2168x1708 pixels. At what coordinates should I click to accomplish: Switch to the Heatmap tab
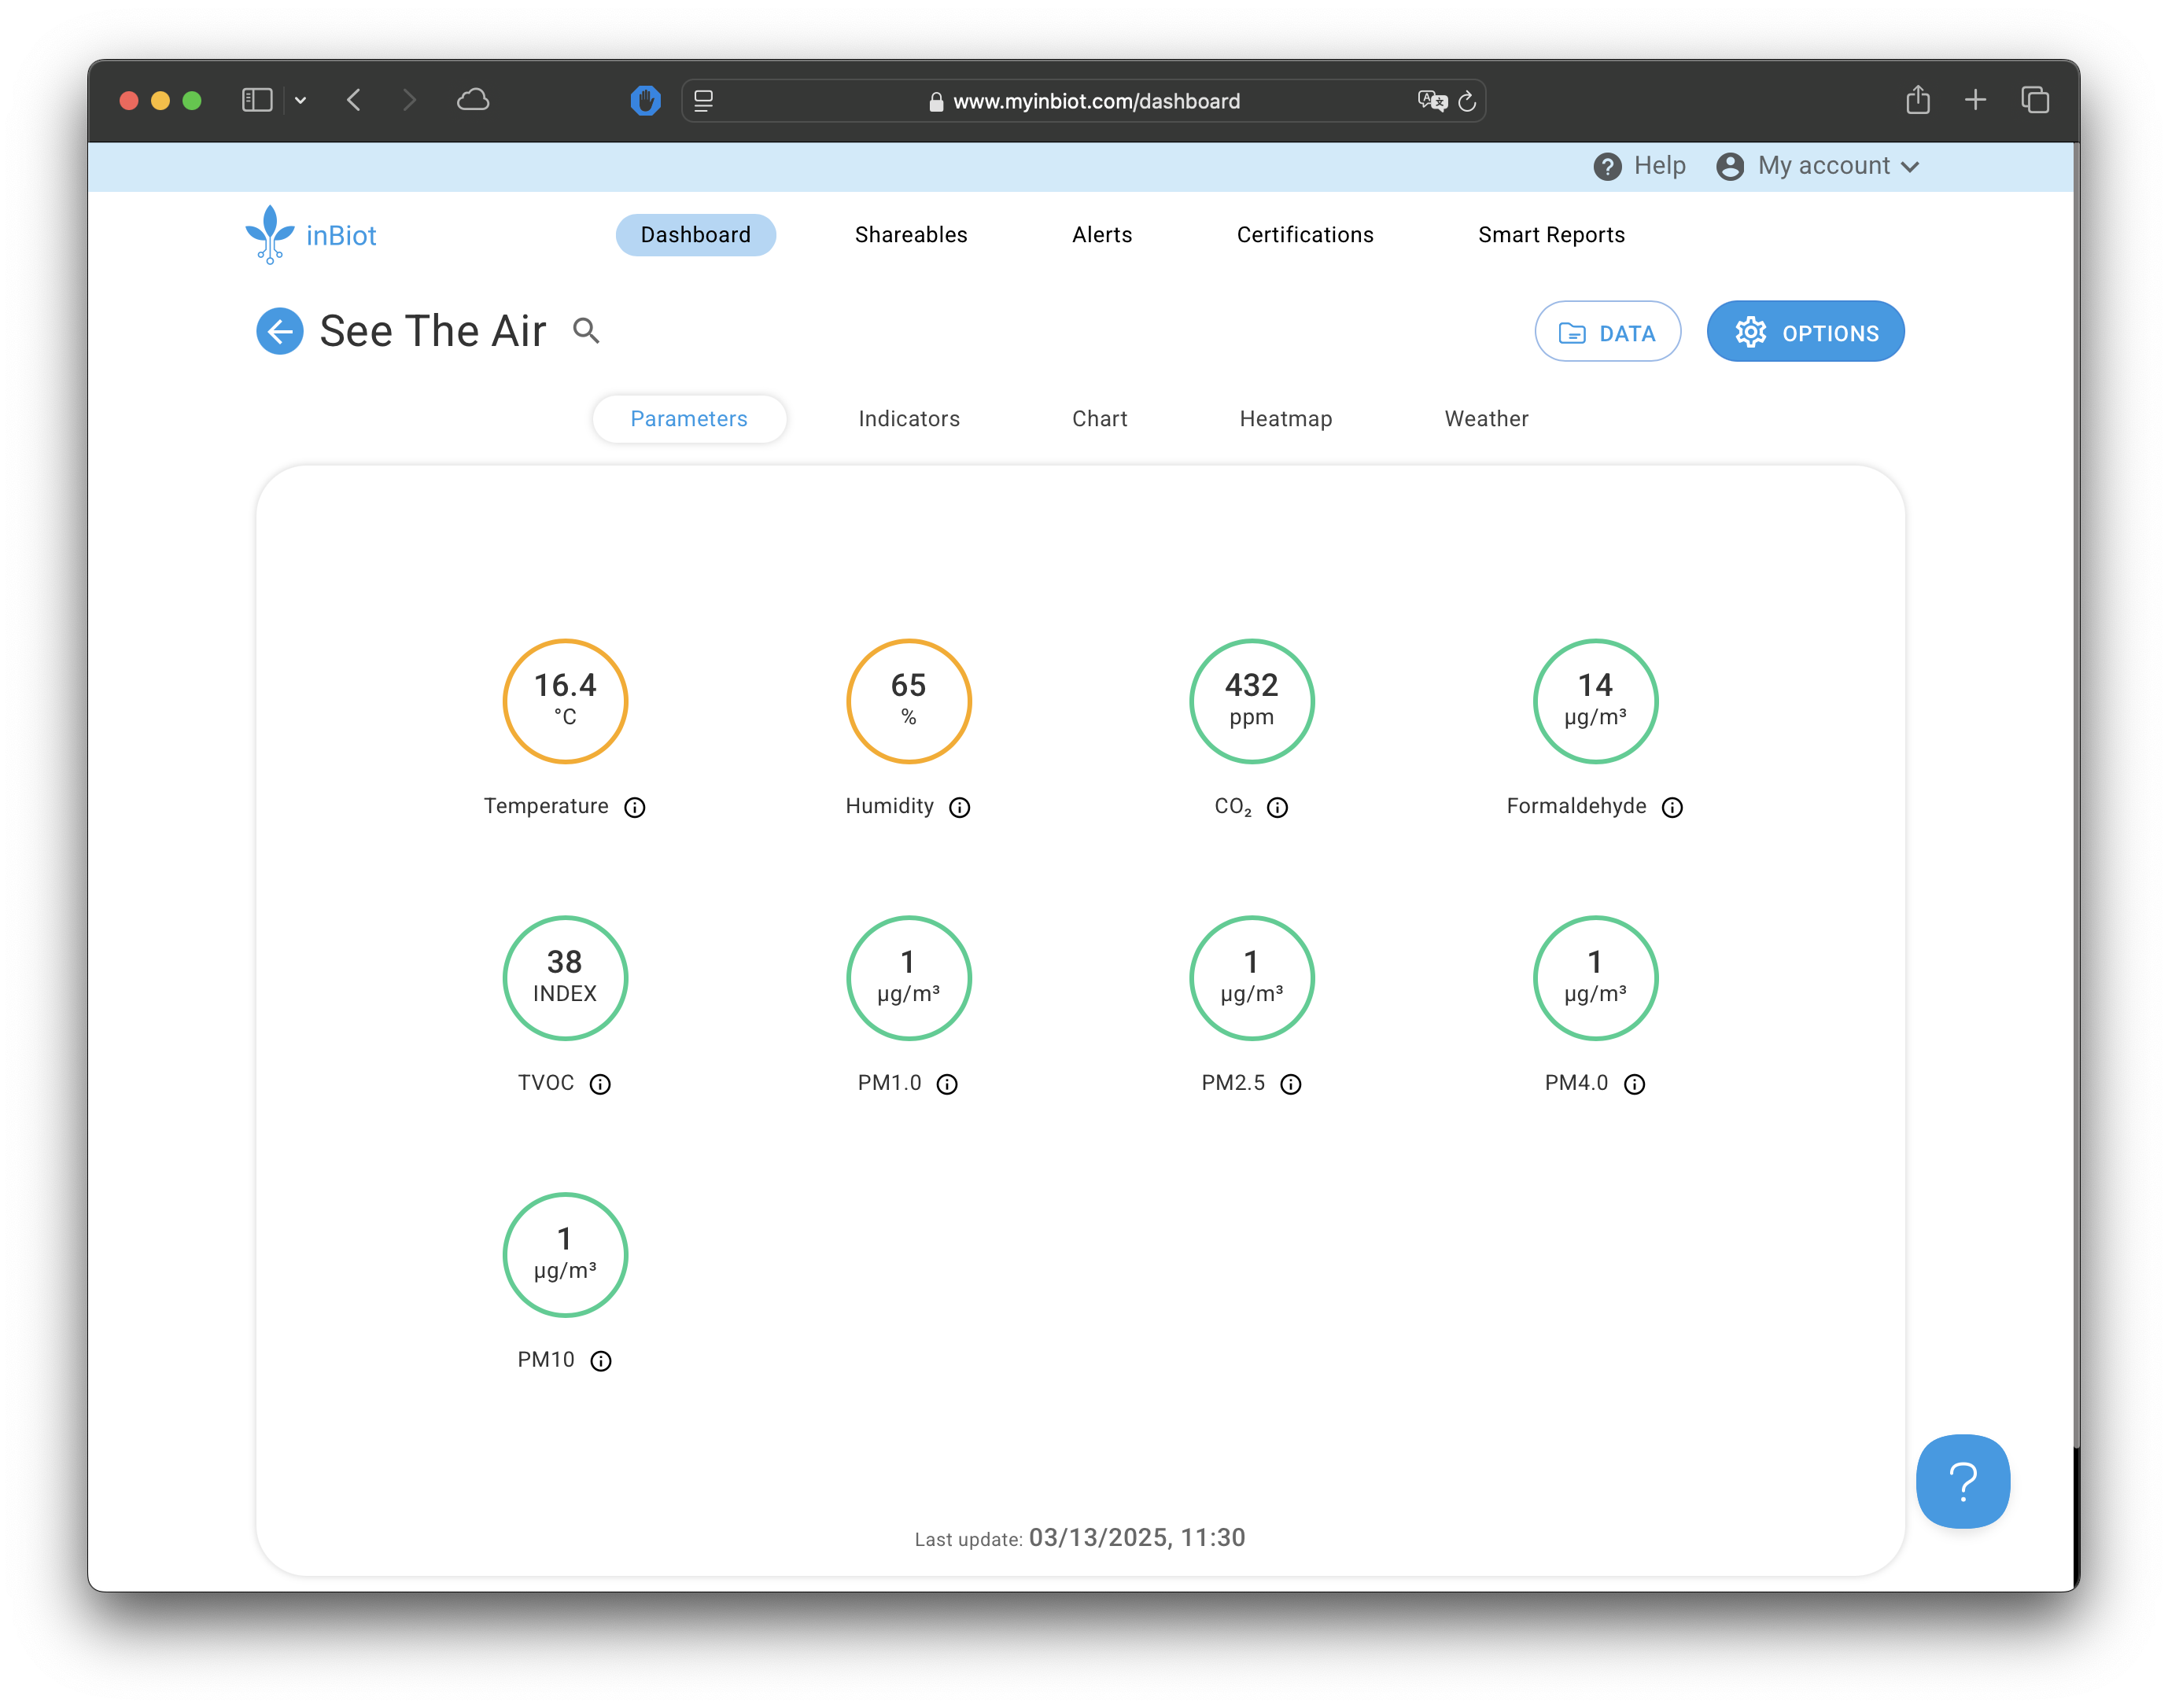click(1285, 419)
